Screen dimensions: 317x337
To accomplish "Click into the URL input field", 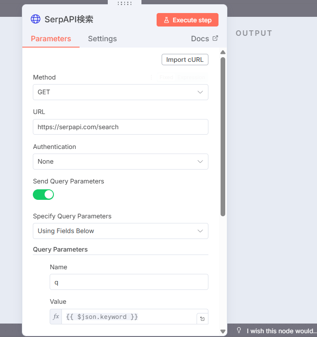I will pyautogui.click(x=120, y=127).
